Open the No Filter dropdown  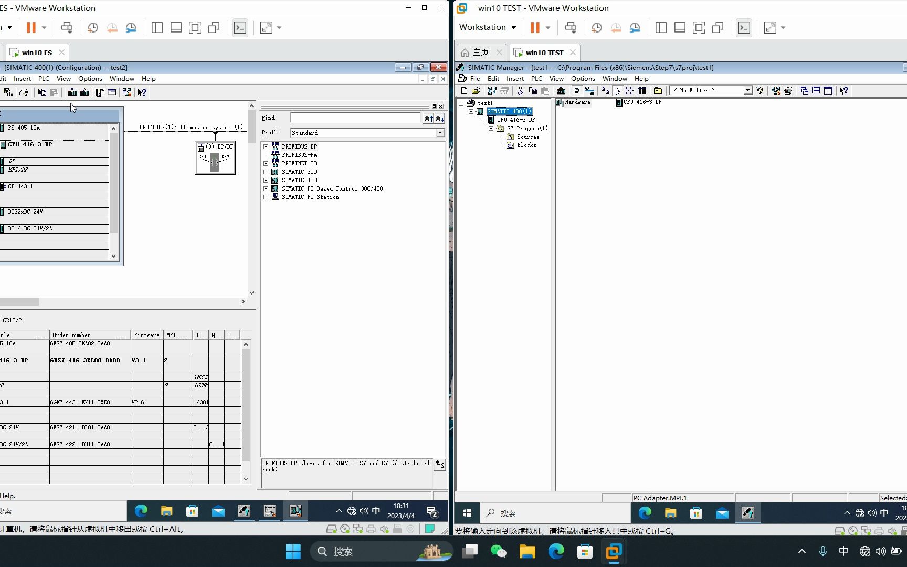748,91
